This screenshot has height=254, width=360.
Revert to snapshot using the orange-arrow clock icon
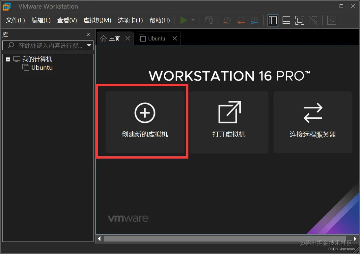click(241, 20)
